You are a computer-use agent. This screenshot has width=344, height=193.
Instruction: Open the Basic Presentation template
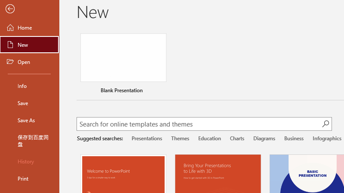(x=307, y=174)
